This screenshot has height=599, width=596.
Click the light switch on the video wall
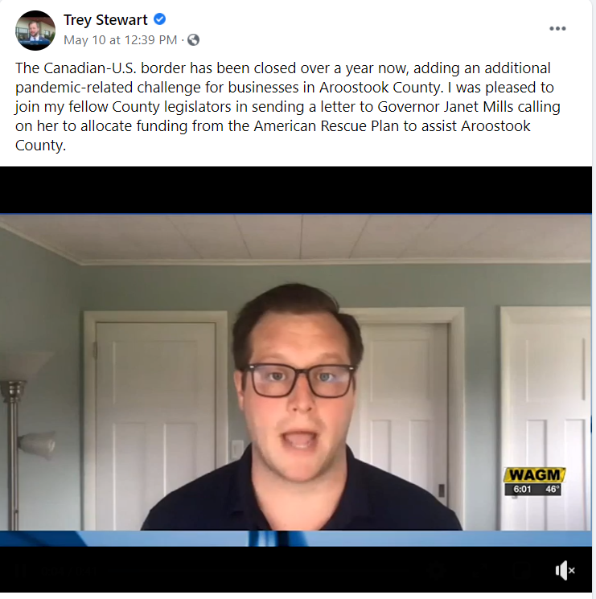tap(237, 449)
